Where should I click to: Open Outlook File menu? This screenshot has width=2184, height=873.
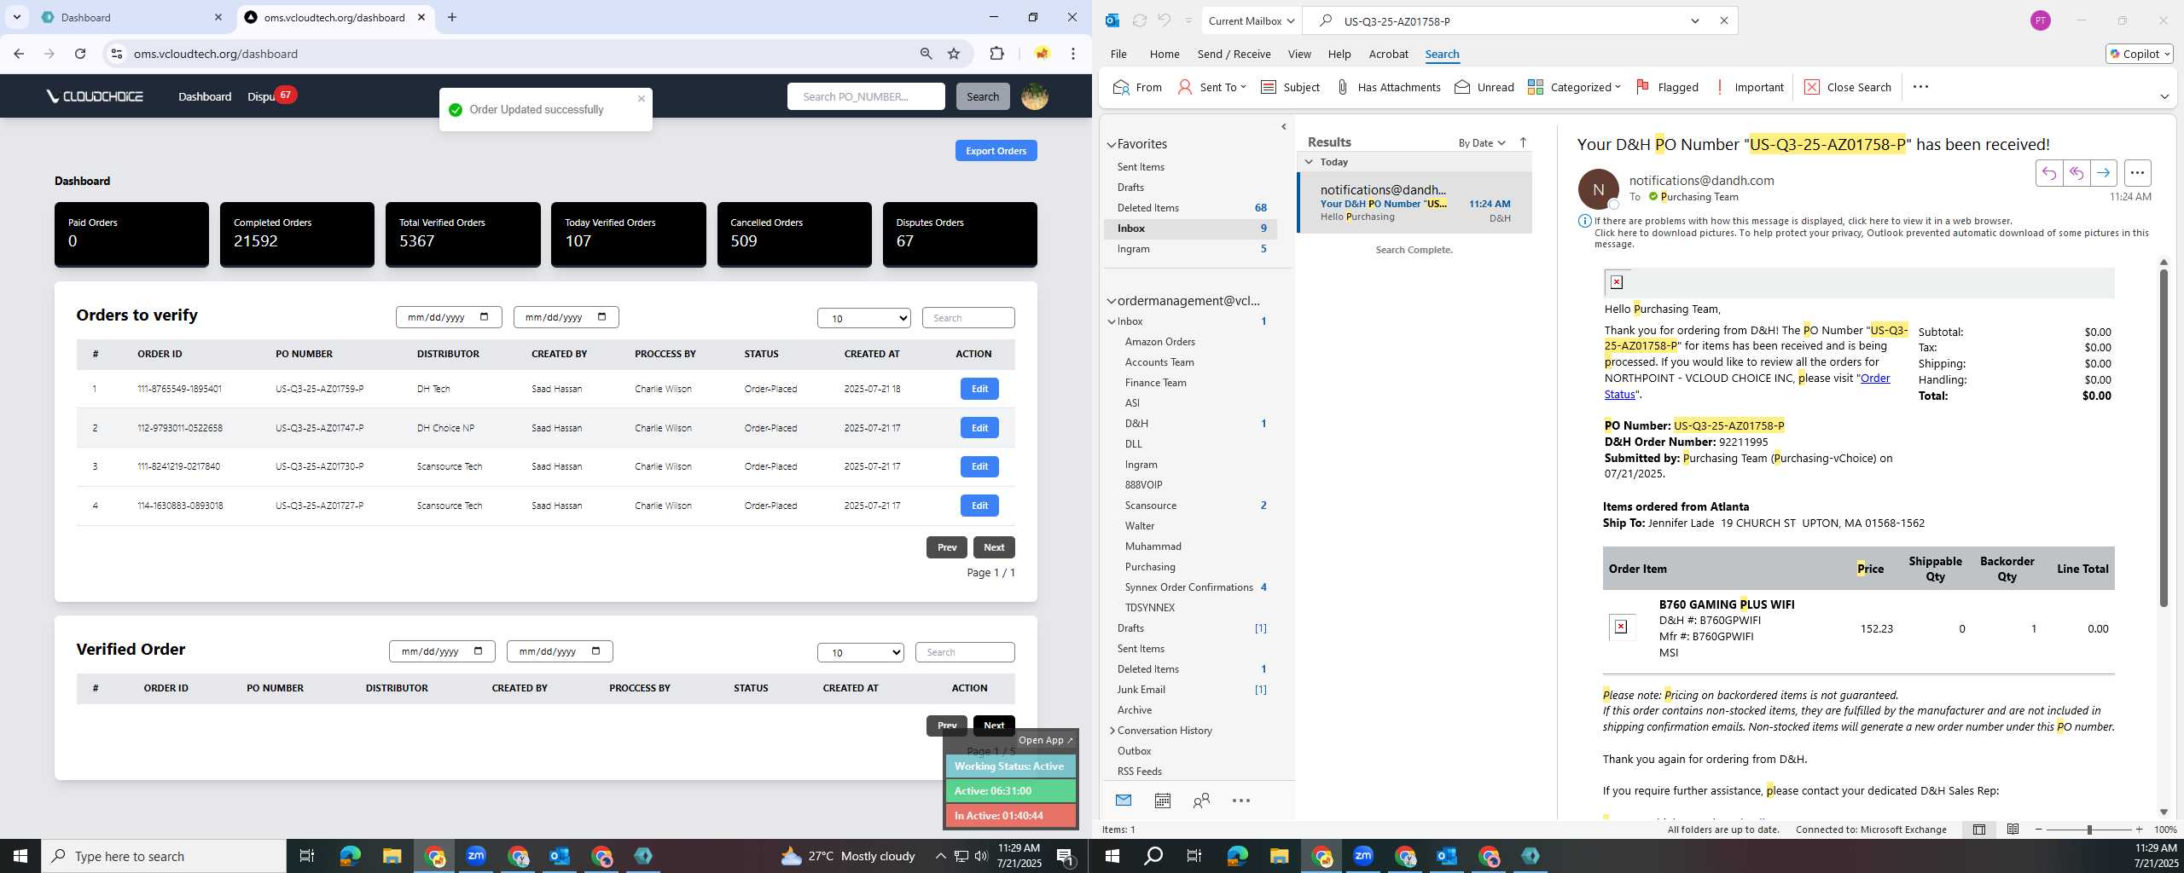click(1118, 54)
